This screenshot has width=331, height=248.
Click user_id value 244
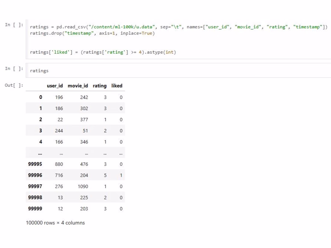(59, 131)
